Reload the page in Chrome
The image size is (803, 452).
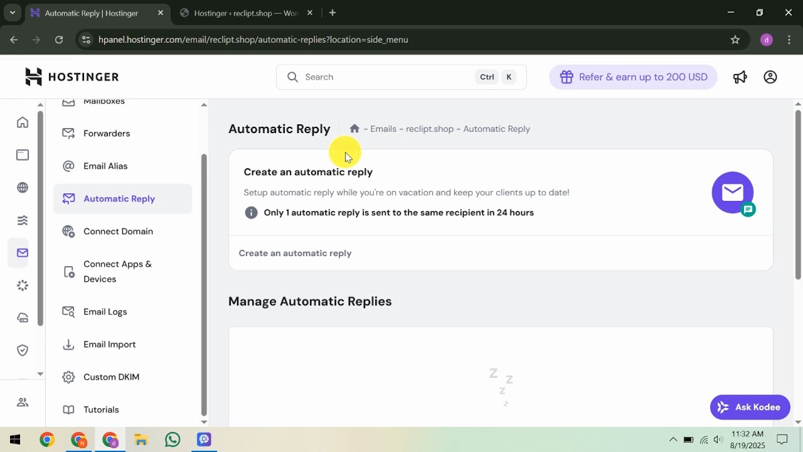[x=59, y=40]
